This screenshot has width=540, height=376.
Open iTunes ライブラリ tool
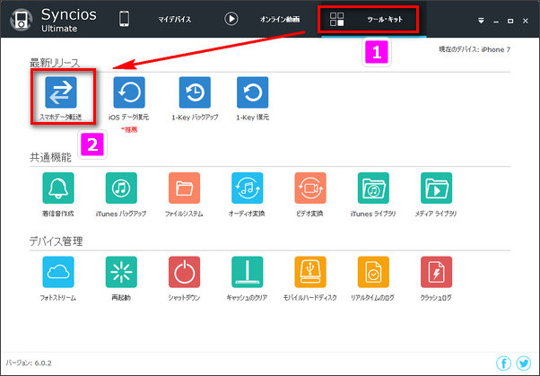(373, 188)
